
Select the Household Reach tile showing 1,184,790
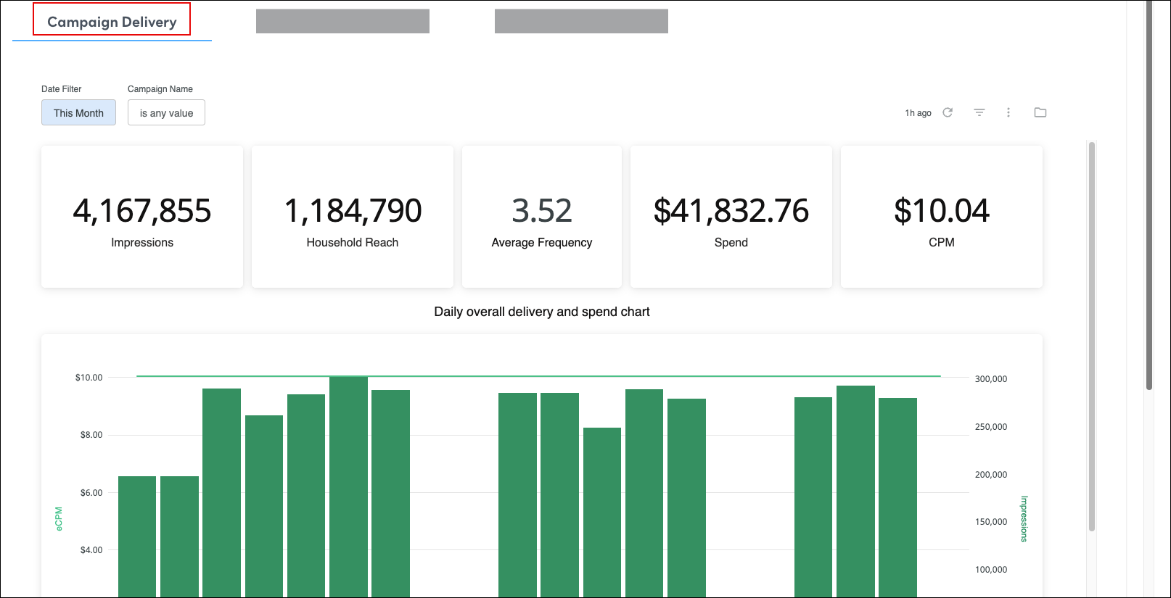click(x=353, y=217)
